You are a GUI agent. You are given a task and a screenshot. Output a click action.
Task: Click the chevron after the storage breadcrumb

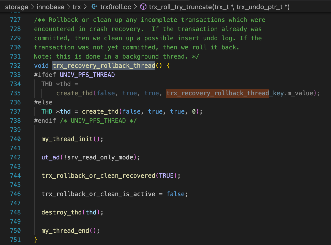click(x=33, y=7)
